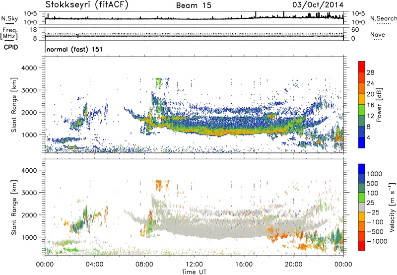Screen dimensions: 397x275
Task: Pick the dark green Power segment between 8 and 12
Action: pyautogui.click(x=362, y=121)
